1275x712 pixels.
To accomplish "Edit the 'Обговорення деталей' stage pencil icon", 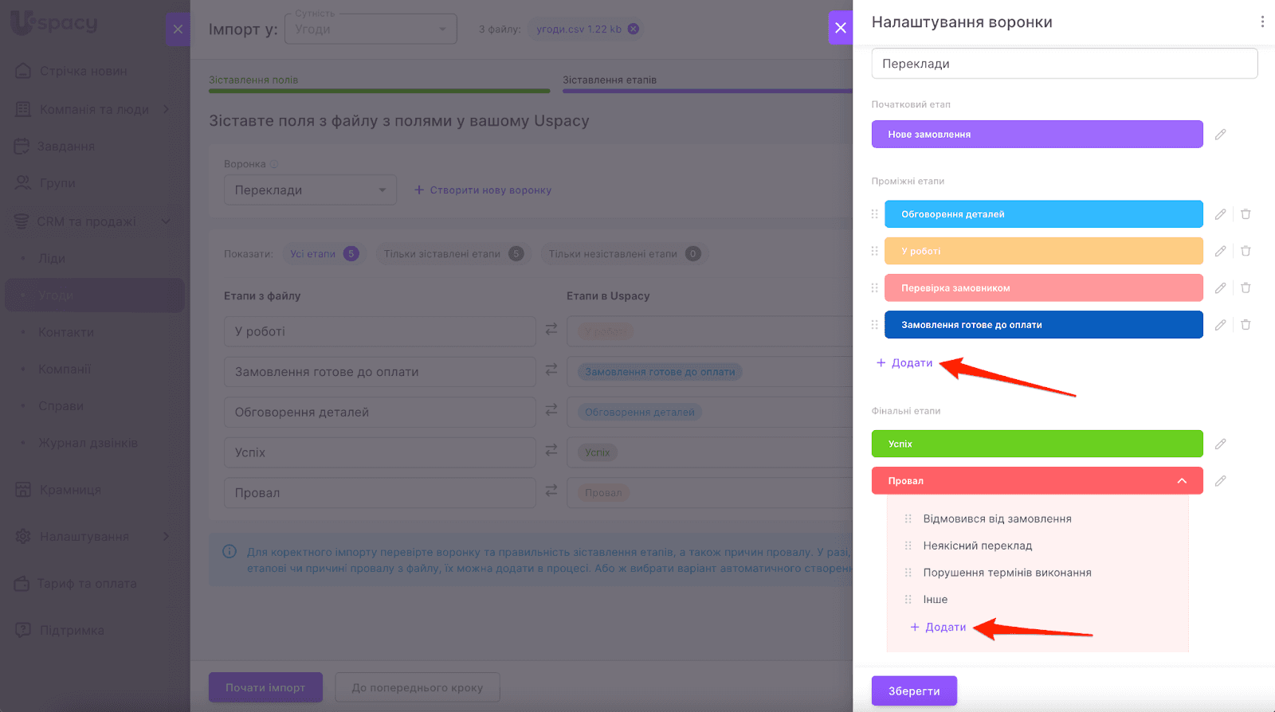I will pyautogui.click(x=1220, y=214).
